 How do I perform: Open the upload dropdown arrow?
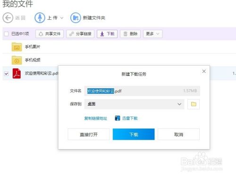click(x=62, y=18)
